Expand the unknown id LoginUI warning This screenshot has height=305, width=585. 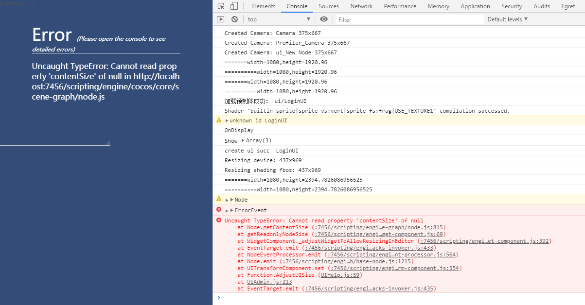pyautogui.click(x=227, y=120)
